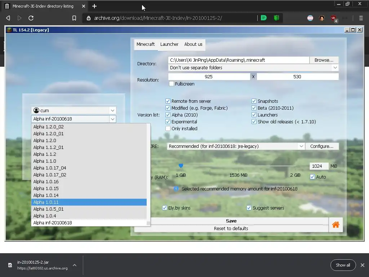Viewport: 369px width, 277px height.
Task: Select Alpha 1.0.4 from version list
Action: (89, 216)
